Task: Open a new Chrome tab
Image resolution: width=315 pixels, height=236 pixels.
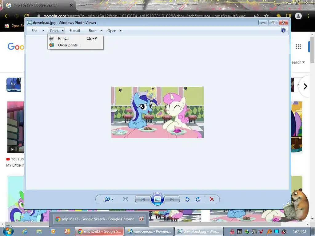Action: (x=83, y=5)
